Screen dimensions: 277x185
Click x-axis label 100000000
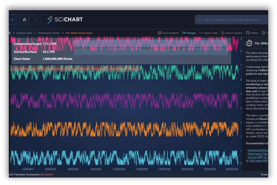(x=119, y=169)
